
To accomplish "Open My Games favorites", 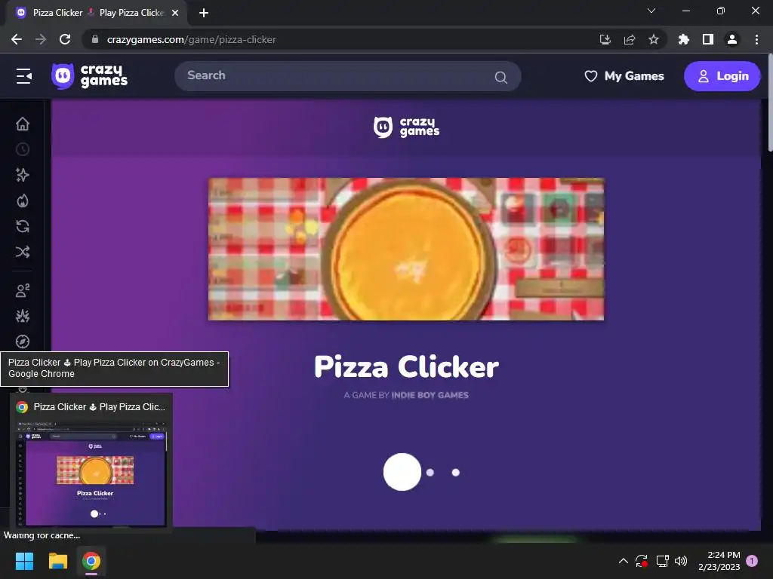I will tap(624, 76).
